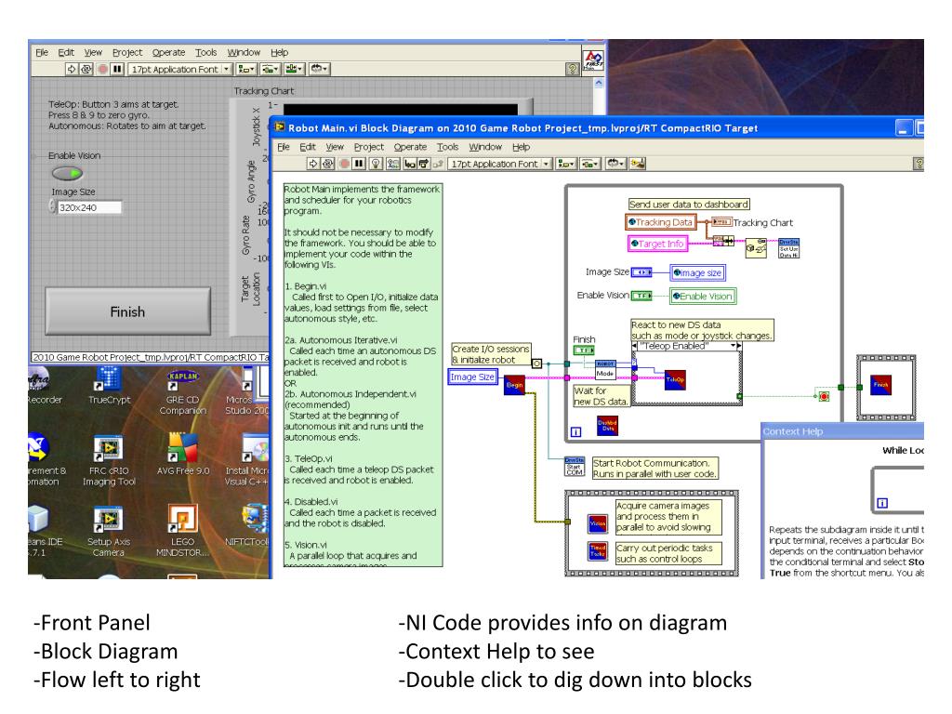This screenshot has width=952, height=714.
Task: Click Run Continuously in Front Panel toolbar
Action: [x=86, y=69]
